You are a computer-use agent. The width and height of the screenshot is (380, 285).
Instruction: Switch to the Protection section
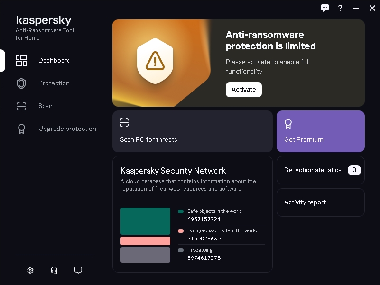coord(54,83)
